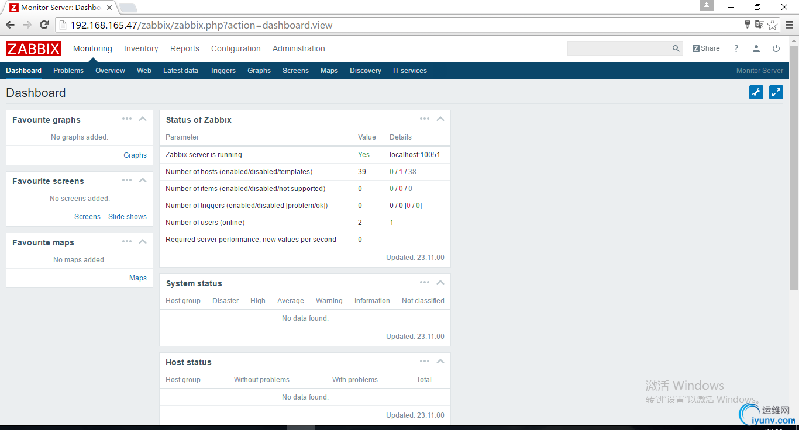This screenshot has width=799, height=430.
Task: Click the sign out power icon
Action: 776,48
